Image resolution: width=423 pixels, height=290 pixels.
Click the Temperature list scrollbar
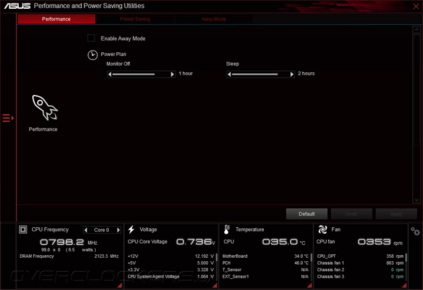click(311, 257)
